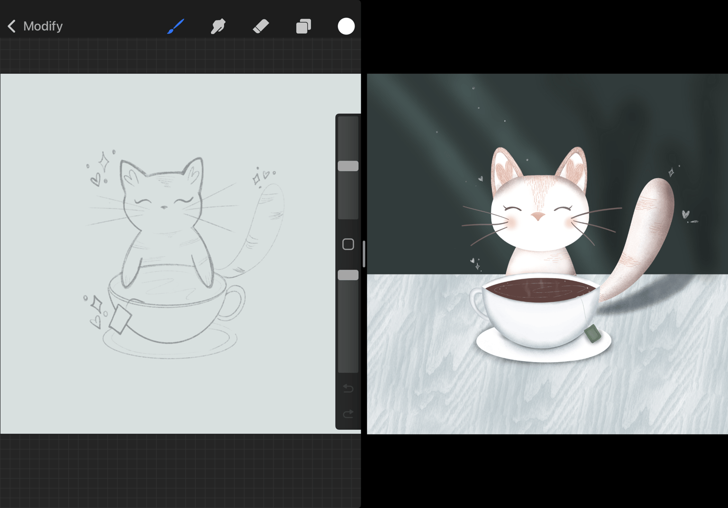The width and height of the screenshot is (728, 508).
Task: Open the Layers panel
Action: pyautogui.click(x=303, y=26)
